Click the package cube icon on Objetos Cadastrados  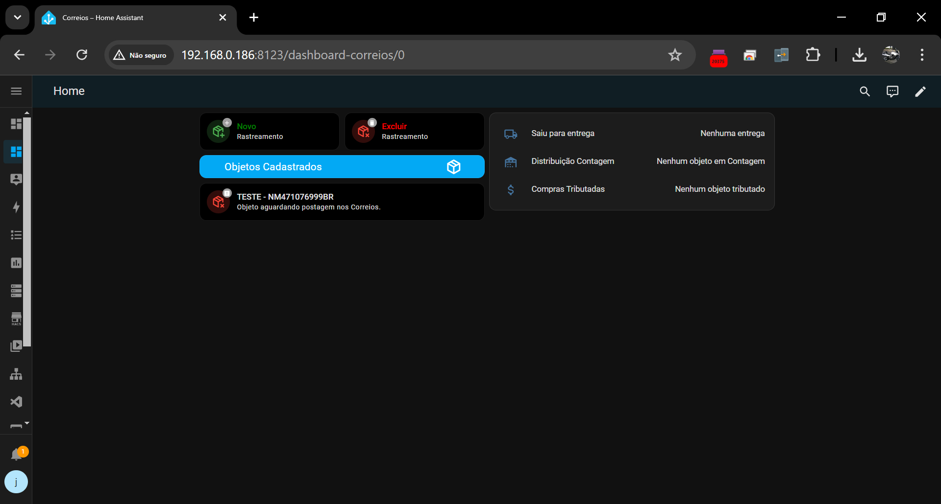(x=454, y=167)
